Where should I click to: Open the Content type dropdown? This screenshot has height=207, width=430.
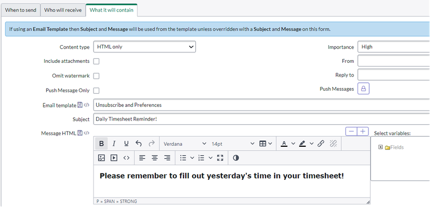(144, 47)
